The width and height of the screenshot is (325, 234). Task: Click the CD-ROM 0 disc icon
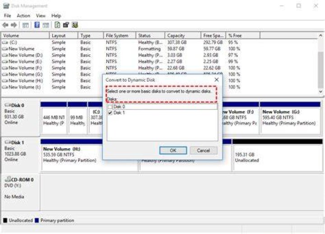8,179
